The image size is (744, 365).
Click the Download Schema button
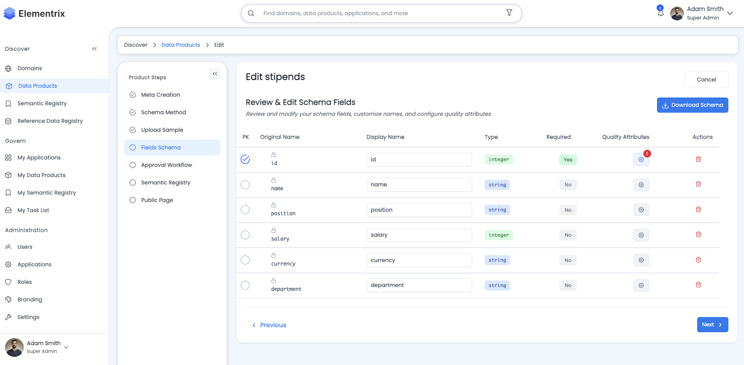click(693, 105)
